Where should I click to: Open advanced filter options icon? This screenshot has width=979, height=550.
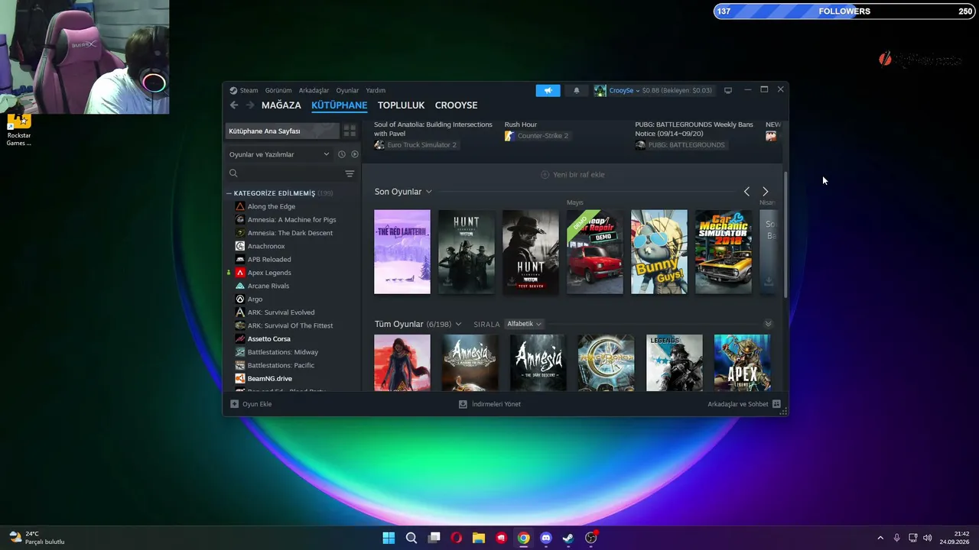point(350,173)
